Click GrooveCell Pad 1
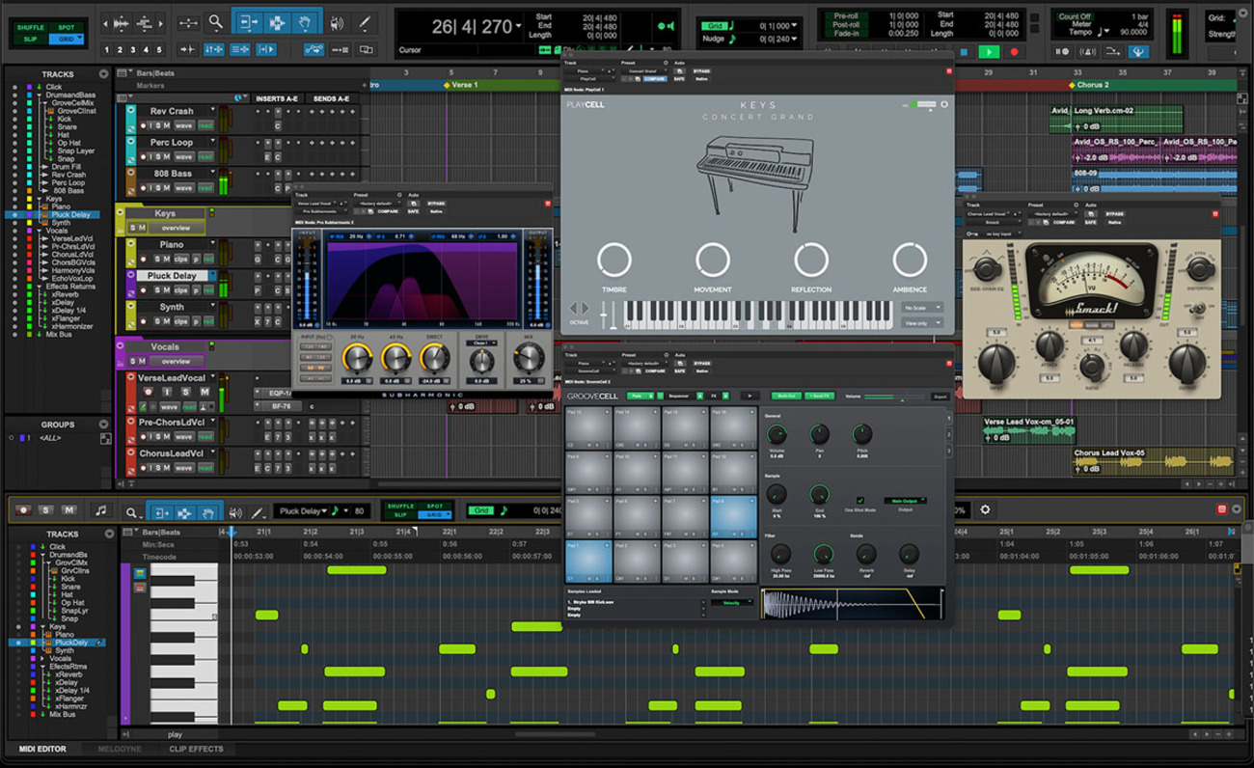 click(588, 562)
